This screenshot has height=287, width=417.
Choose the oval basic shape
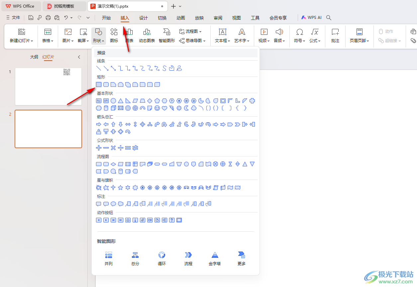[113, 101]
